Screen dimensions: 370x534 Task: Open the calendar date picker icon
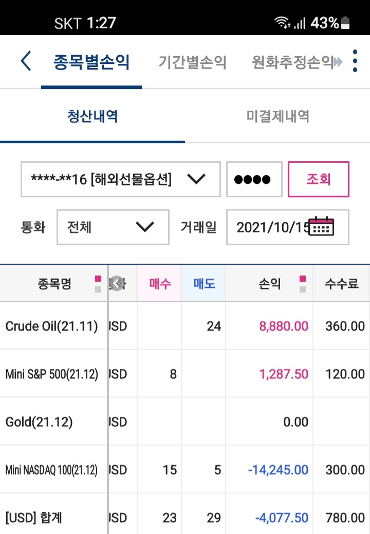click(x=322, y=226)
